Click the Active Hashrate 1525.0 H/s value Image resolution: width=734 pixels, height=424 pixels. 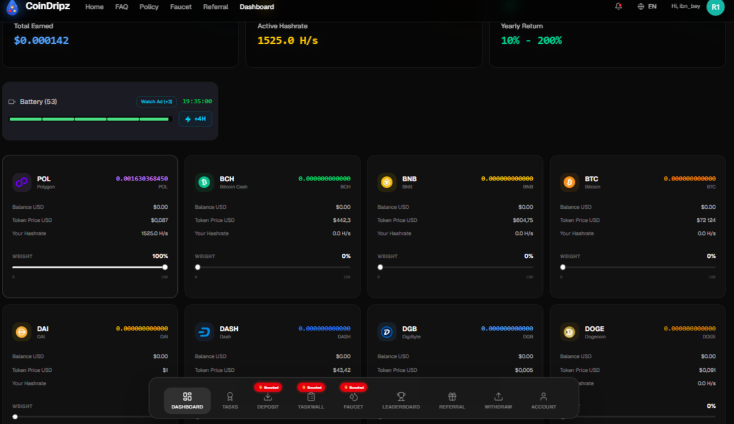click(288, 41)
